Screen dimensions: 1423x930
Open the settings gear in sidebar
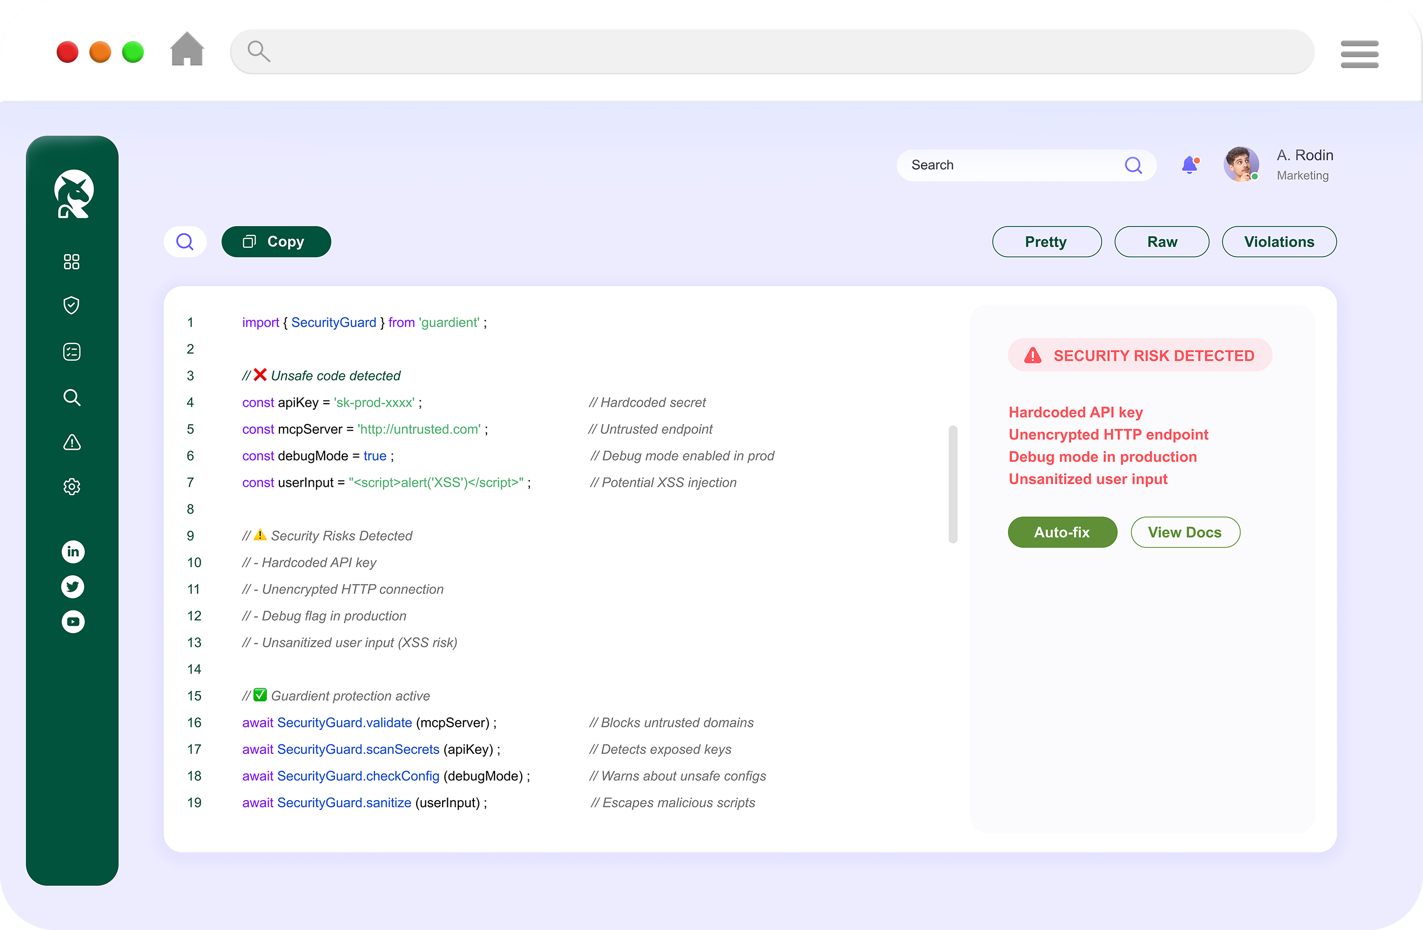coord(72,487)
